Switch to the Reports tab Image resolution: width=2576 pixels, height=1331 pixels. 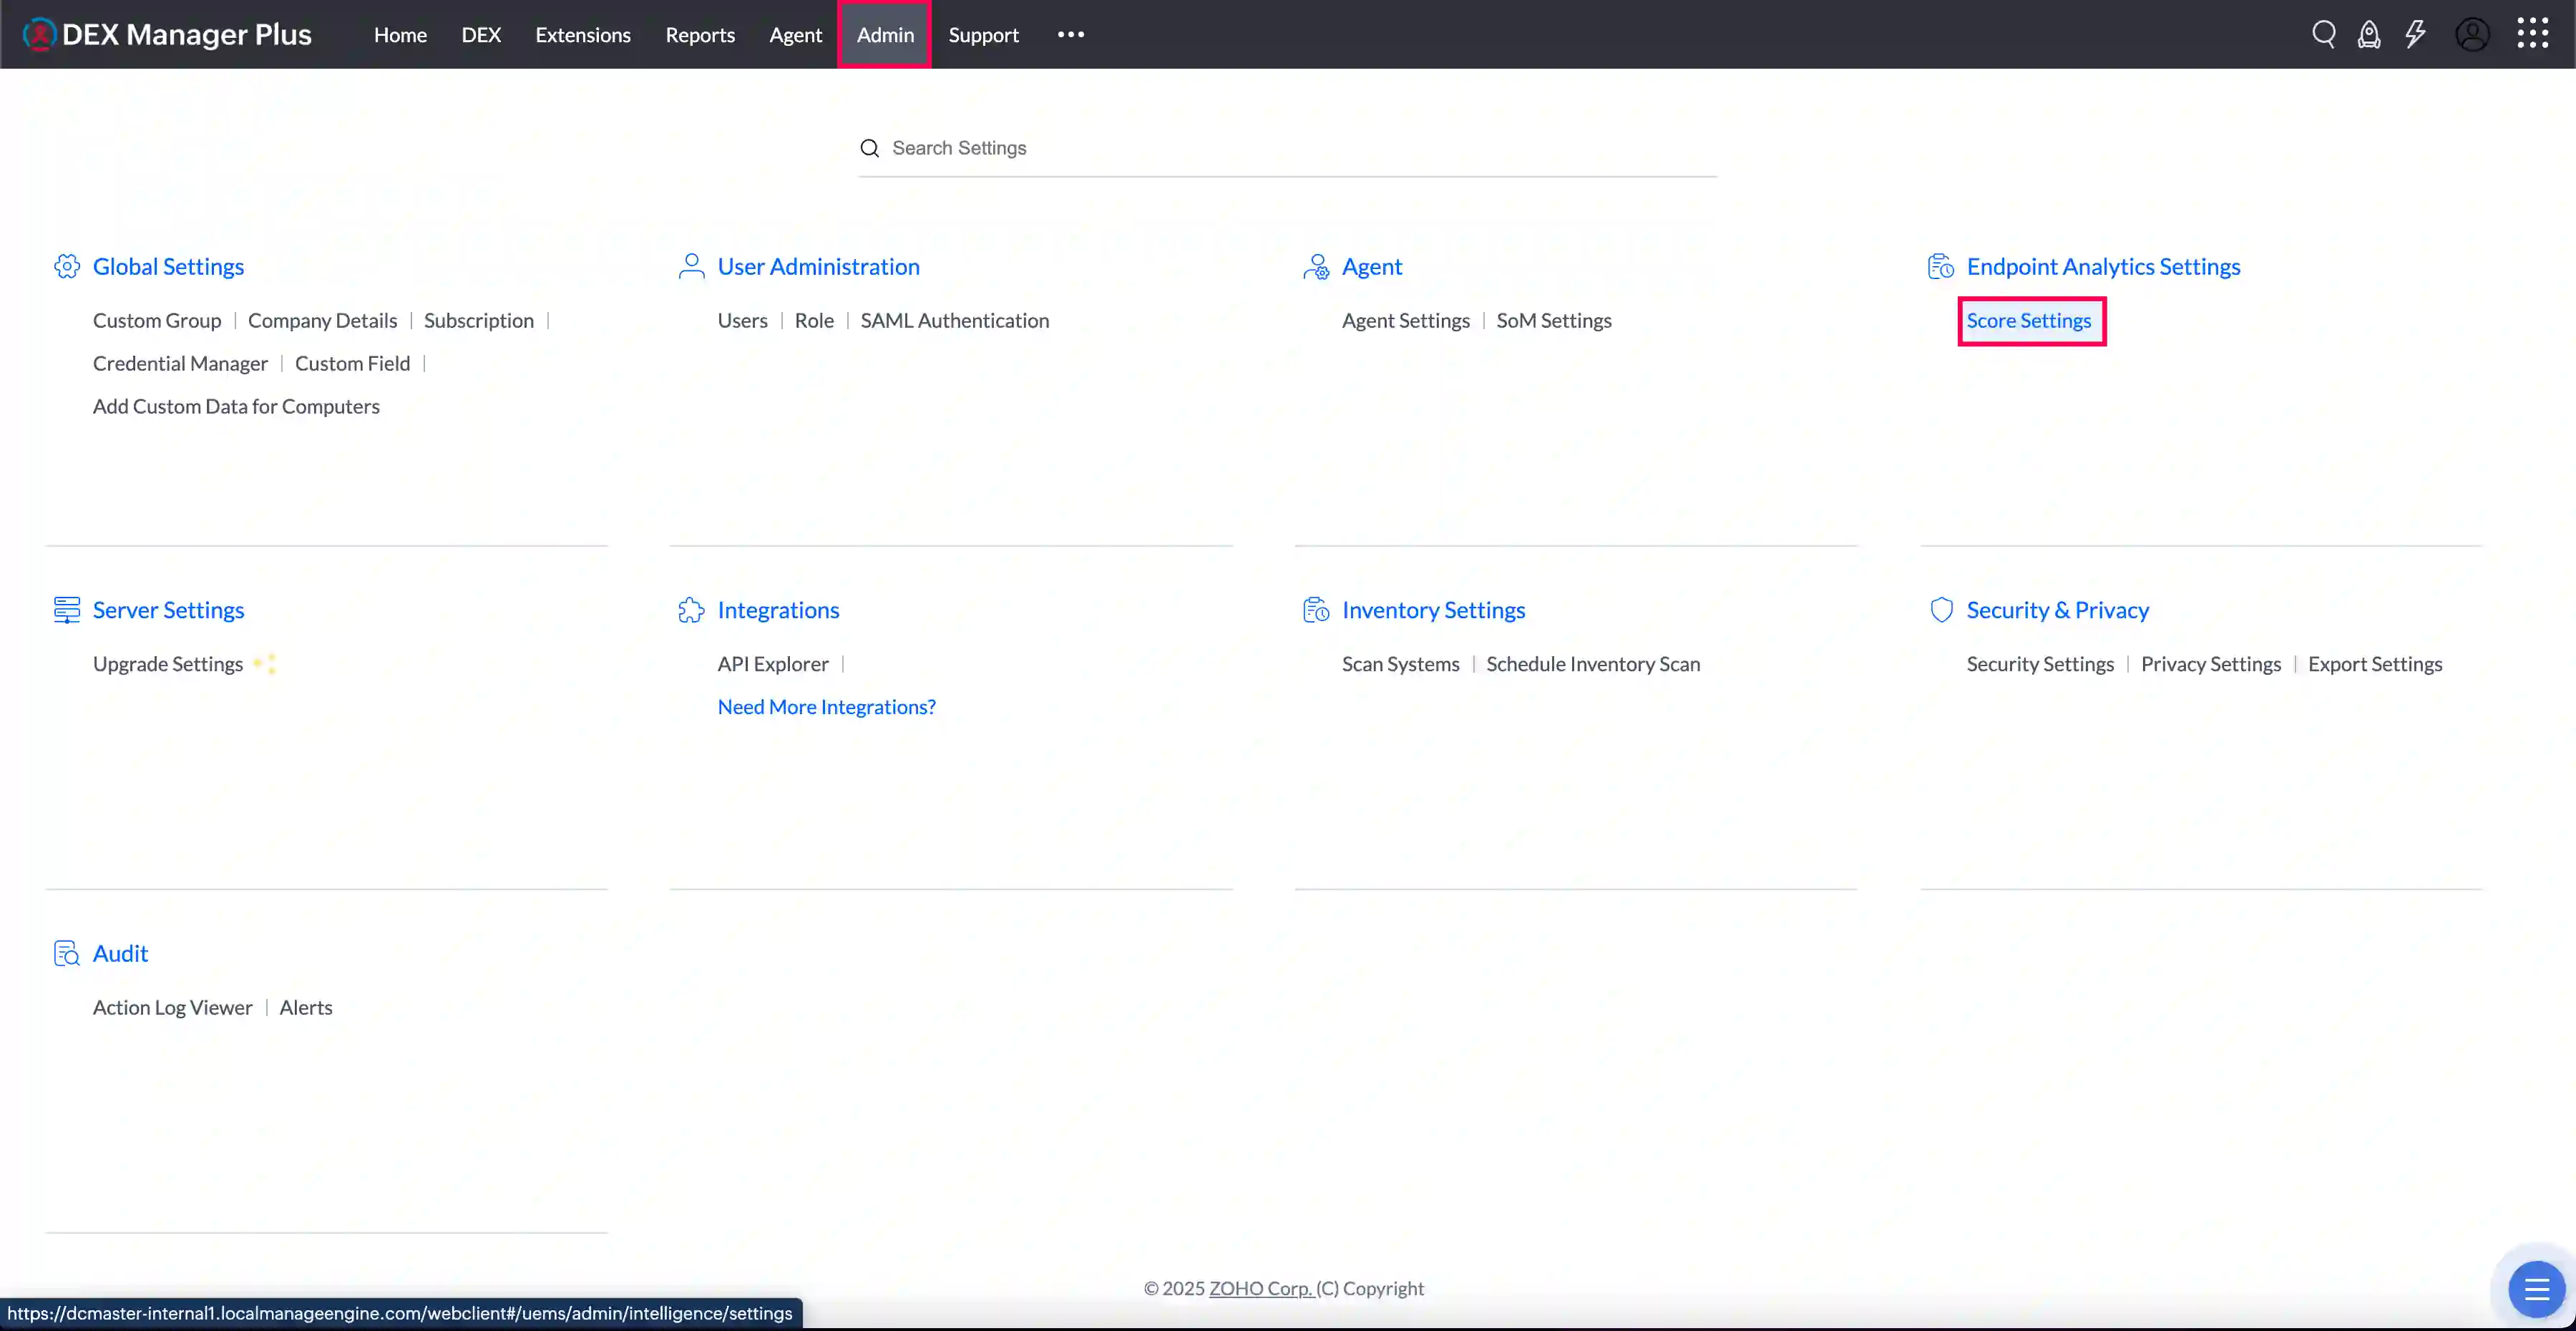pos(699,34)
